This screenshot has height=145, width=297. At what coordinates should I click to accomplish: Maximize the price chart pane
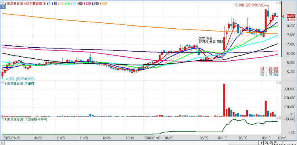pos(277,3)
